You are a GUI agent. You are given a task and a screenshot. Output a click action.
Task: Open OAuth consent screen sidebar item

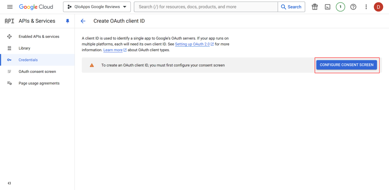[x=37, y=72]
